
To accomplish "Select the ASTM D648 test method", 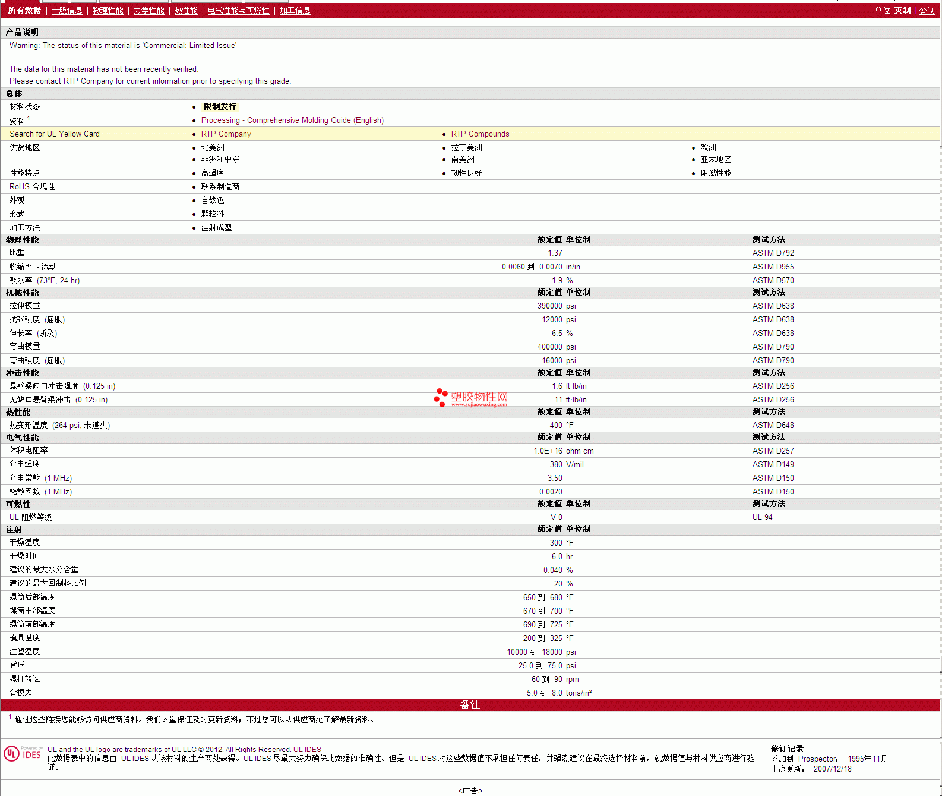I will (773, 425).
